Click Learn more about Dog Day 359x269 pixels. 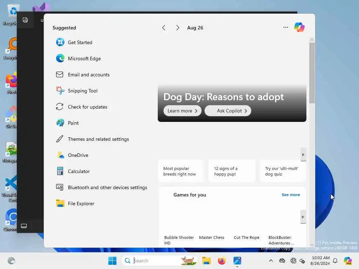point(182,111)
